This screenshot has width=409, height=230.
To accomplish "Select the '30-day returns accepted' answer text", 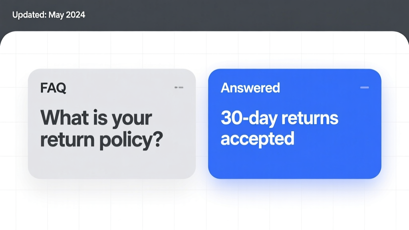I will click(x=279, y=128).
